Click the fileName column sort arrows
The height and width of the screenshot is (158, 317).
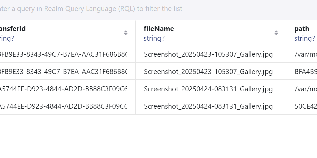[x=276, y=33]
